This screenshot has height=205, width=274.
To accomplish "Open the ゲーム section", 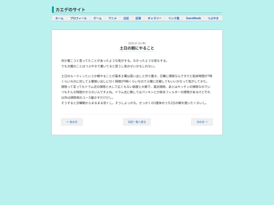I will click(x=97, y=18).
